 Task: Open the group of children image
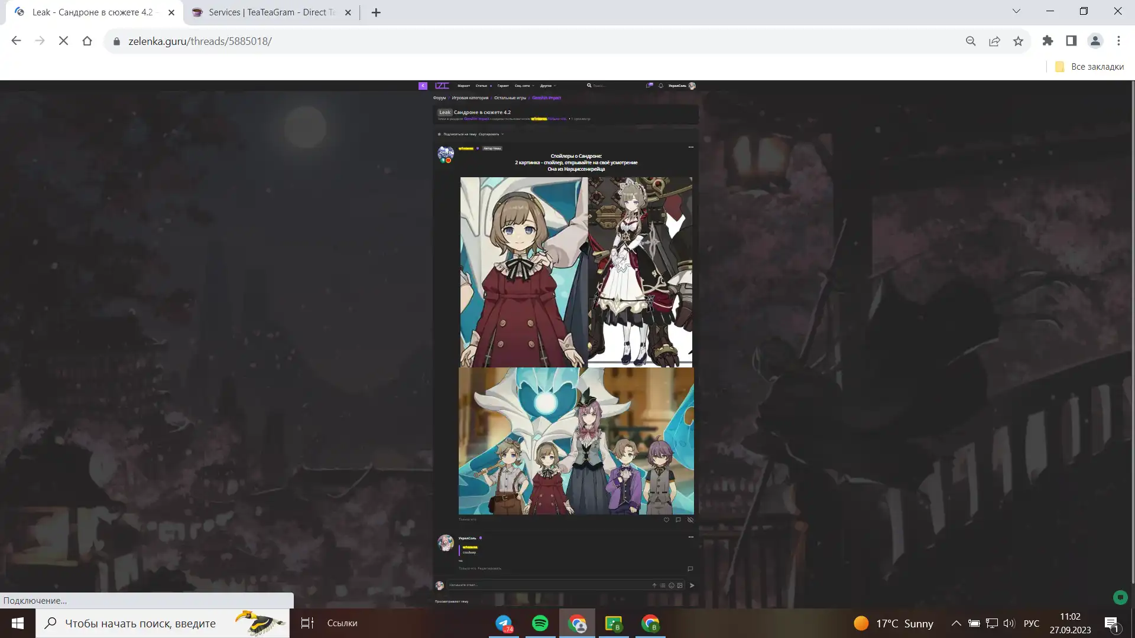(576, 441)
